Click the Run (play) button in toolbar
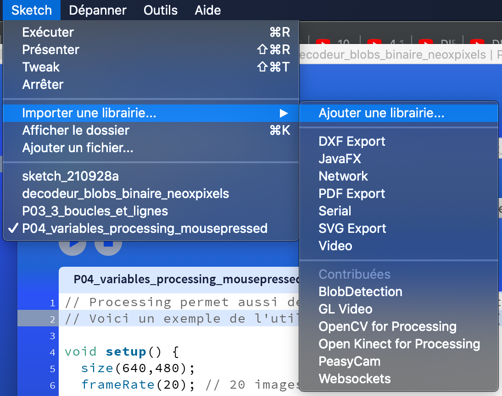The image size is (502, 396). [72, 247]
